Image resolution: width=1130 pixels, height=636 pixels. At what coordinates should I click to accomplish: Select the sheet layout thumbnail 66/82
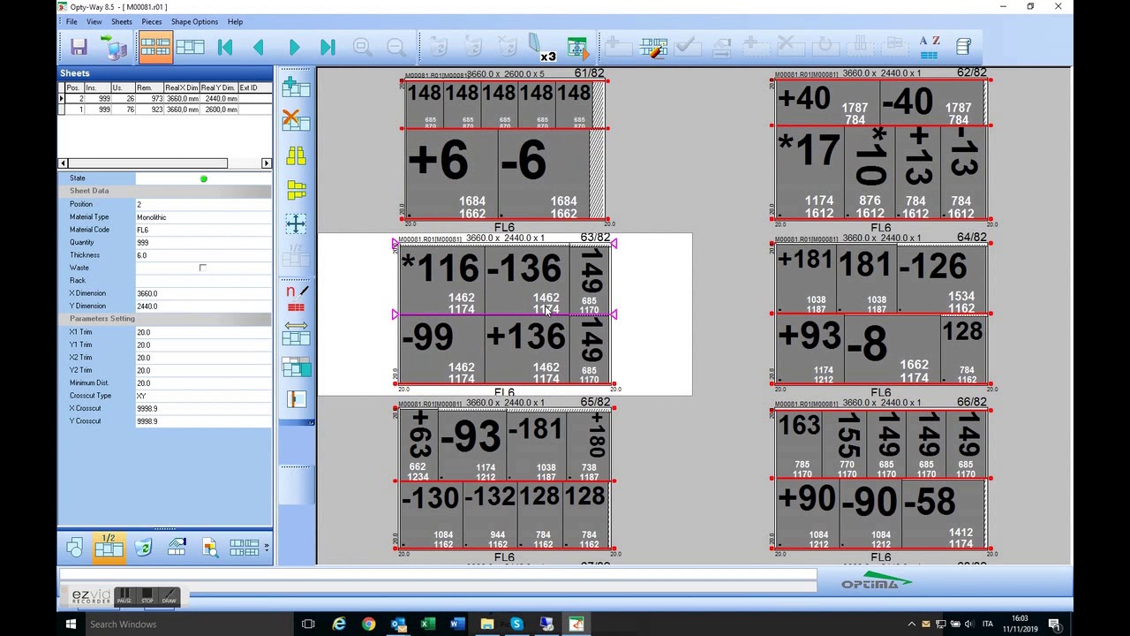(x=881, y=480)
